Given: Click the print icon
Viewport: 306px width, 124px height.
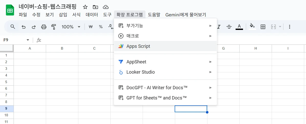Looking at the screenshot, I should (x=44, y=27).
